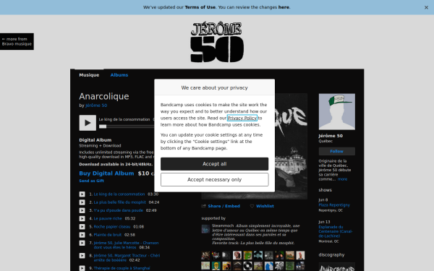Switch to the Musique tab
The width and height of the screenshot is (434, 271).
pyautogui.click(x=89, y=75)
